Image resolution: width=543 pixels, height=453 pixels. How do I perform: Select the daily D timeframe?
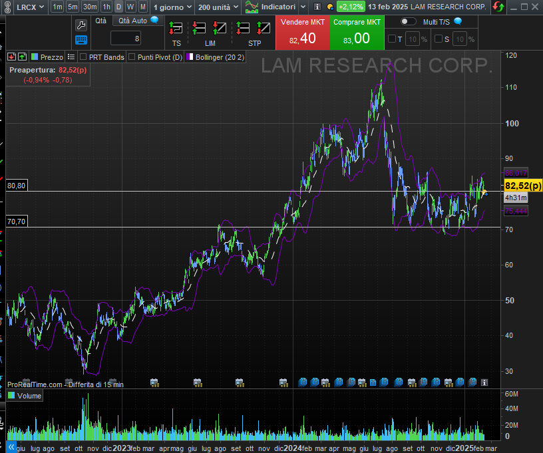coord(118,7)
